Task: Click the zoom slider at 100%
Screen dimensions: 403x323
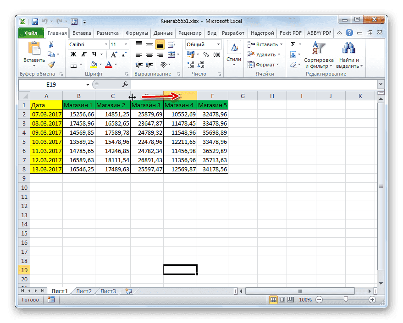Action: tap(346, 300)
